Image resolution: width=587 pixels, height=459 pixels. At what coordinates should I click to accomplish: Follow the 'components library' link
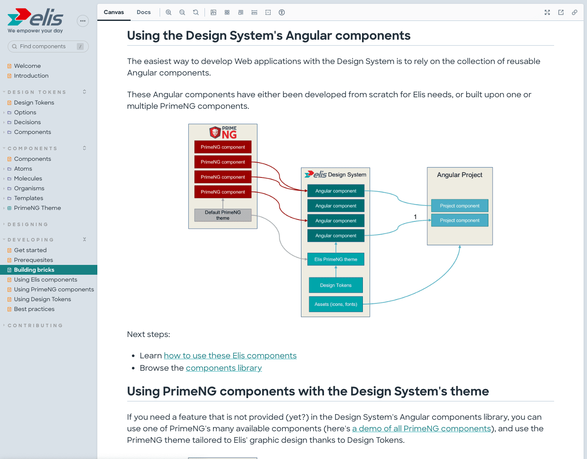(x=224, y=368)
